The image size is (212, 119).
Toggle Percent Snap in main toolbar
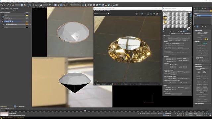pyautogui.click(x=64, y=5)
